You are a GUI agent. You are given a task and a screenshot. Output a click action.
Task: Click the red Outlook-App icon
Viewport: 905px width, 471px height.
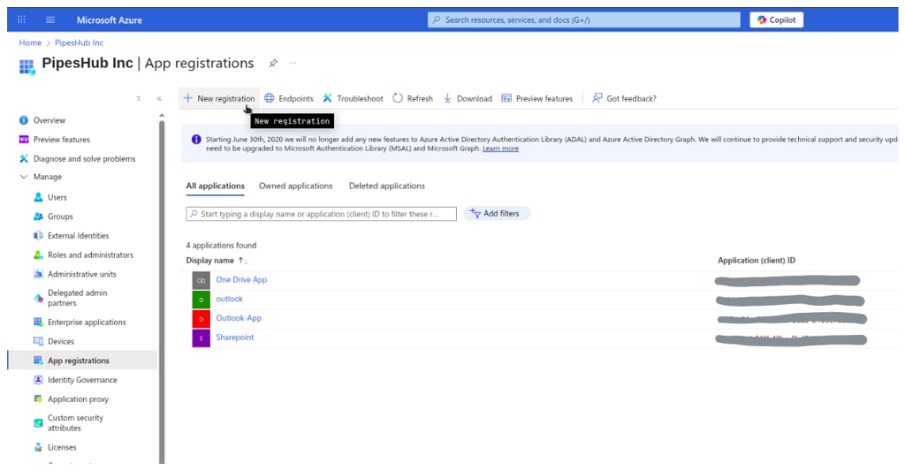click(201, 319)
